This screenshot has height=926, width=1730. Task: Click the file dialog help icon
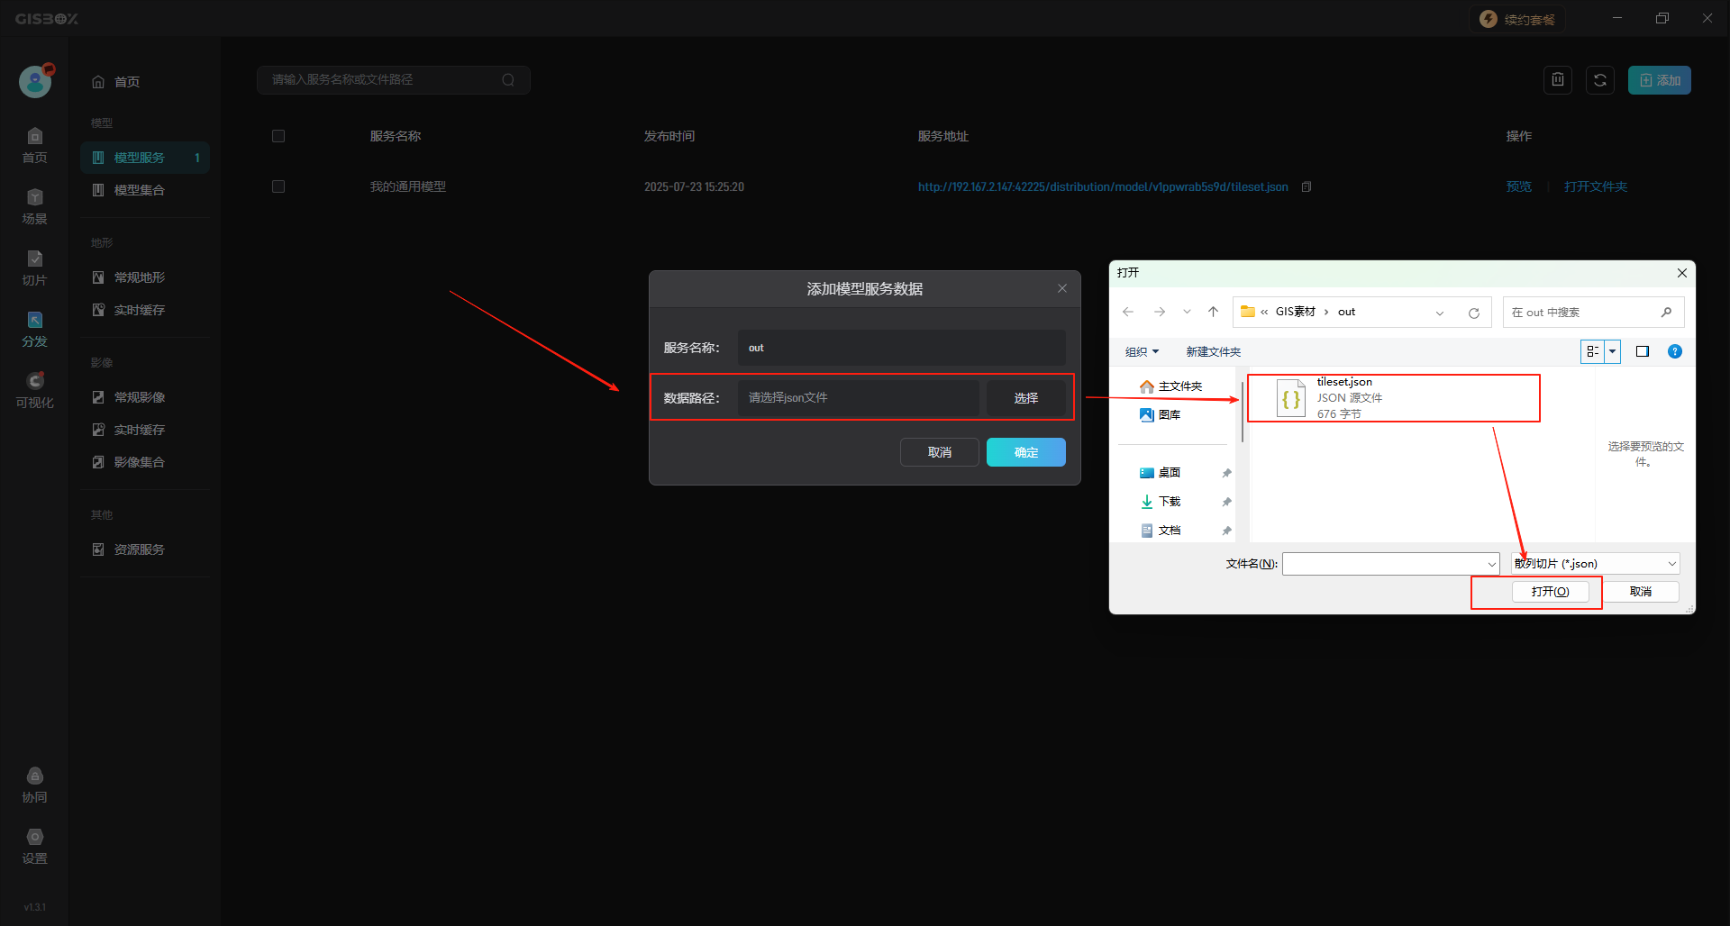point(1675,351)
